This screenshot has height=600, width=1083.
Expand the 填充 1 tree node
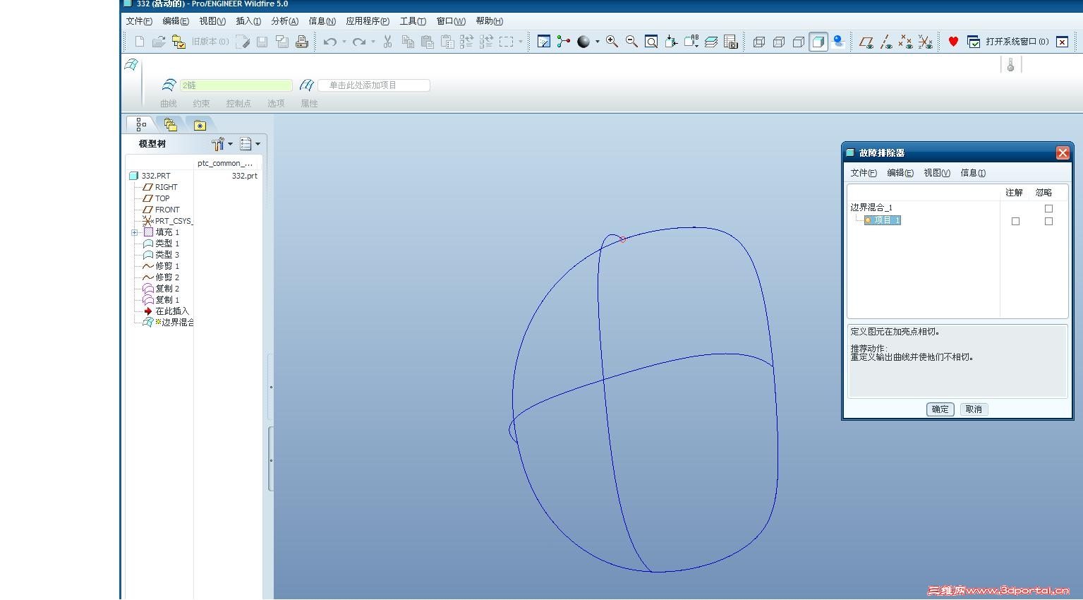(134, 232)
